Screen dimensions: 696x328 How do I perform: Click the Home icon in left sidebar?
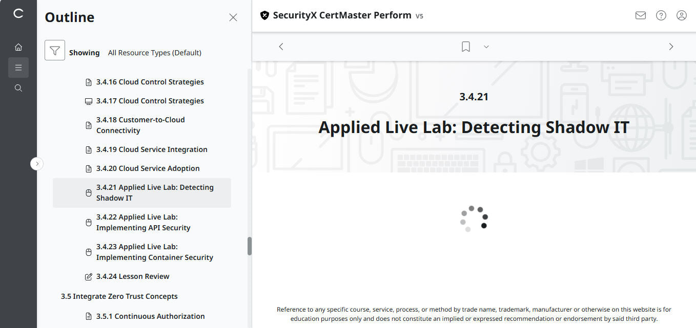[x=18, y=47]
